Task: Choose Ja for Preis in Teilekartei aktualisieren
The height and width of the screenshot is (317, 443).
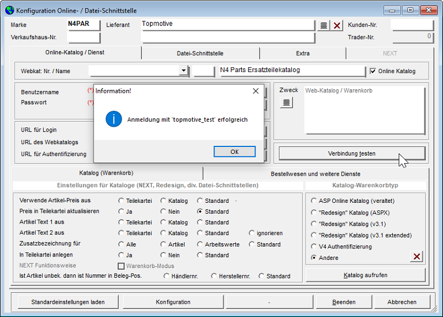Action: (x=121, y=212)
